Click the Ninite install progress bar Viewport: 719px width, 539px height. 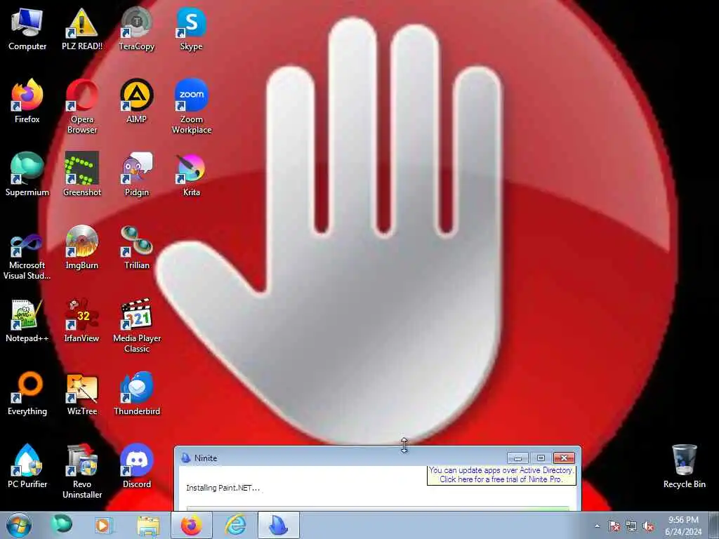(x=378, y=508)
